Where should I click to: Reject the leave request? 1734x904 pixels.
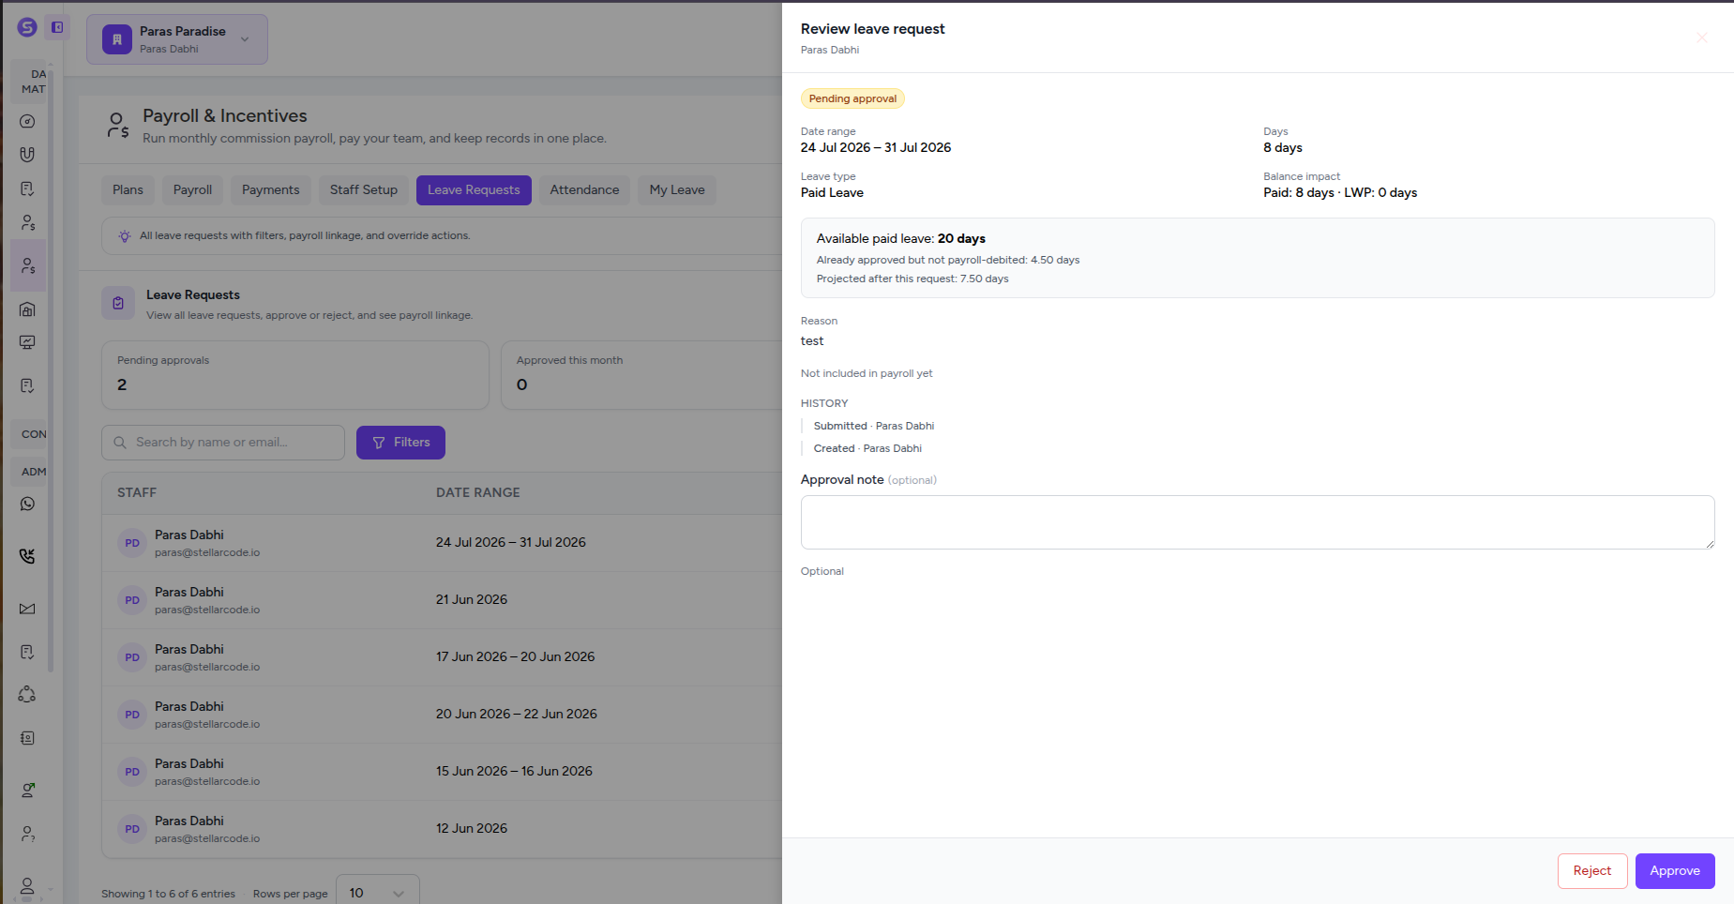[1592, 871]
